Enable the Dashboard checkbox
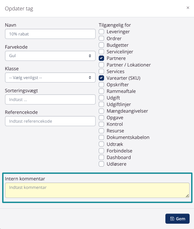 (101, 157)
